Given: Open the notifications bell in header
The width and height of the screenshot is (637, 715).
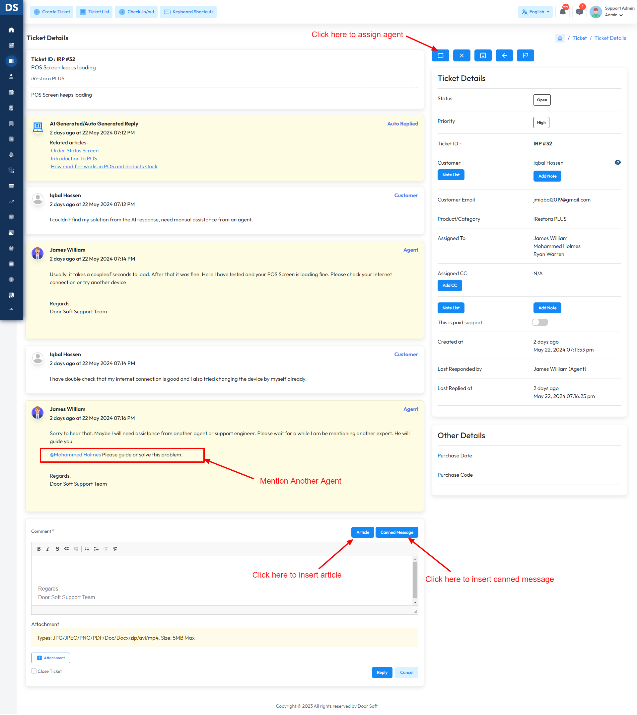Looking at the screenshot, I should point(563,12).
